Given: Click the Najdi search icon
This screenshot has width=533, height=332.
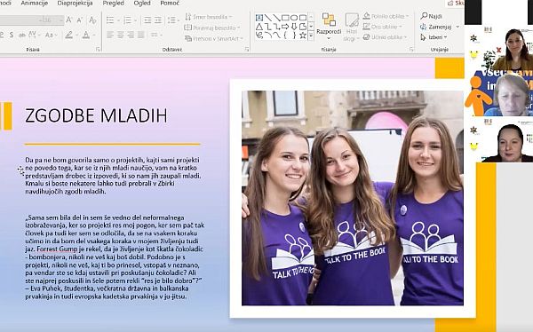Looking at the screenshot, I should pos(424,16).
